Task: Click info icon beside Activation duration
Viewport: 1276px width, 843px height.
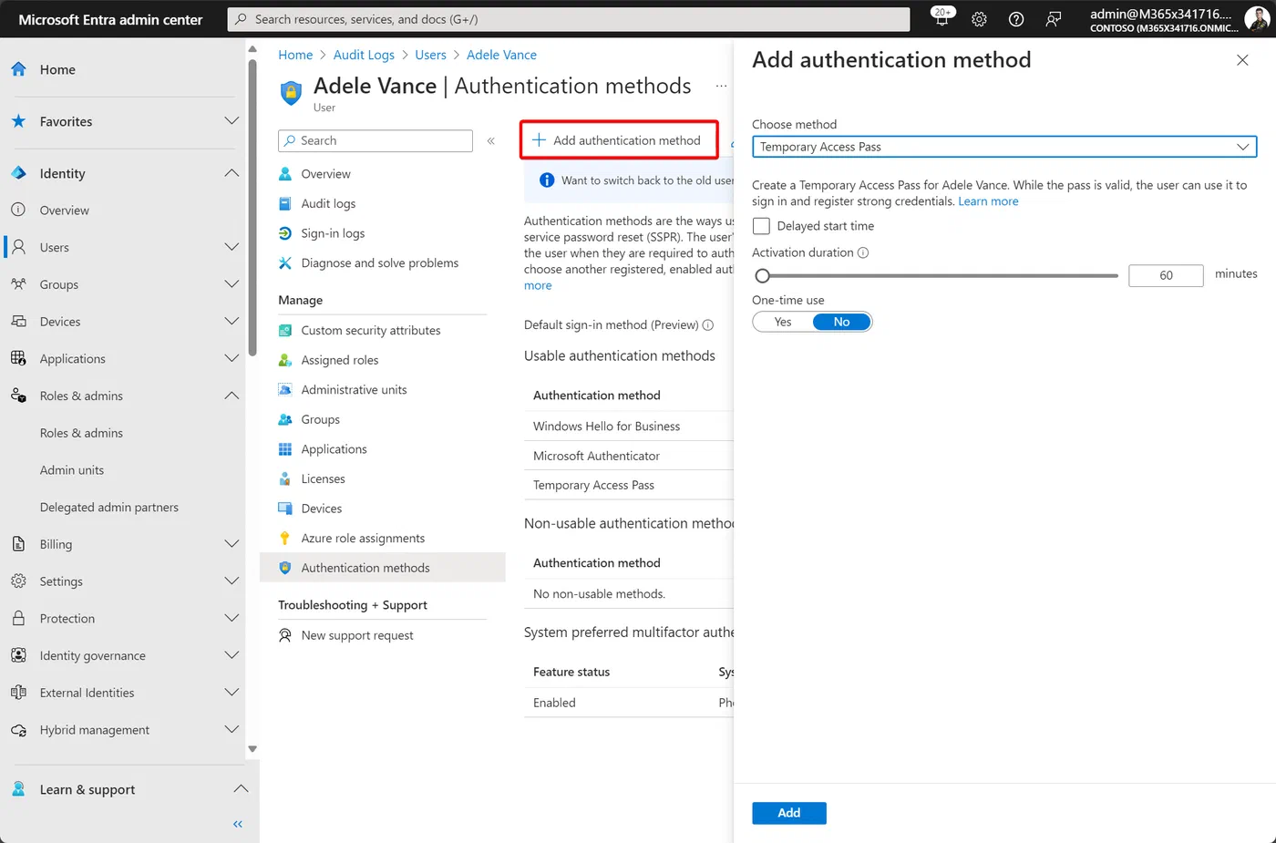Action: 863,252
